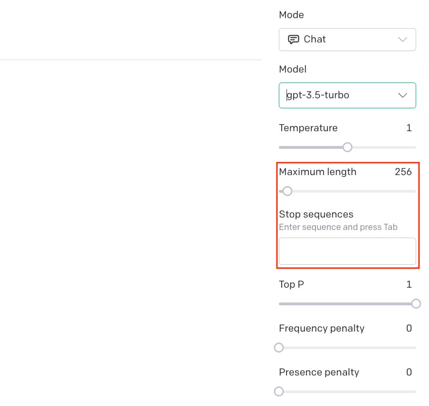Click the chat bubble icon in Mode
This screenshot has width=429, height=406.
tap(294, 40)
